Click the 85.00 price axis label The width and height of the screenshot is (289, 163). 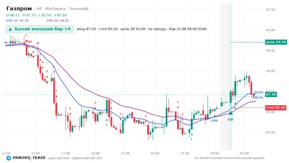(x=270, y=112)
